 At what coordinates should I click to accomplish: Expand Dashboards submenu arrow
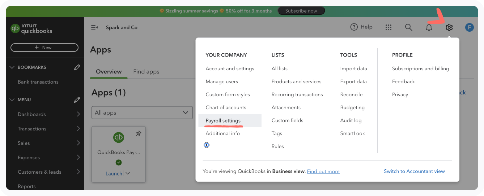click(x=78, y=114)
